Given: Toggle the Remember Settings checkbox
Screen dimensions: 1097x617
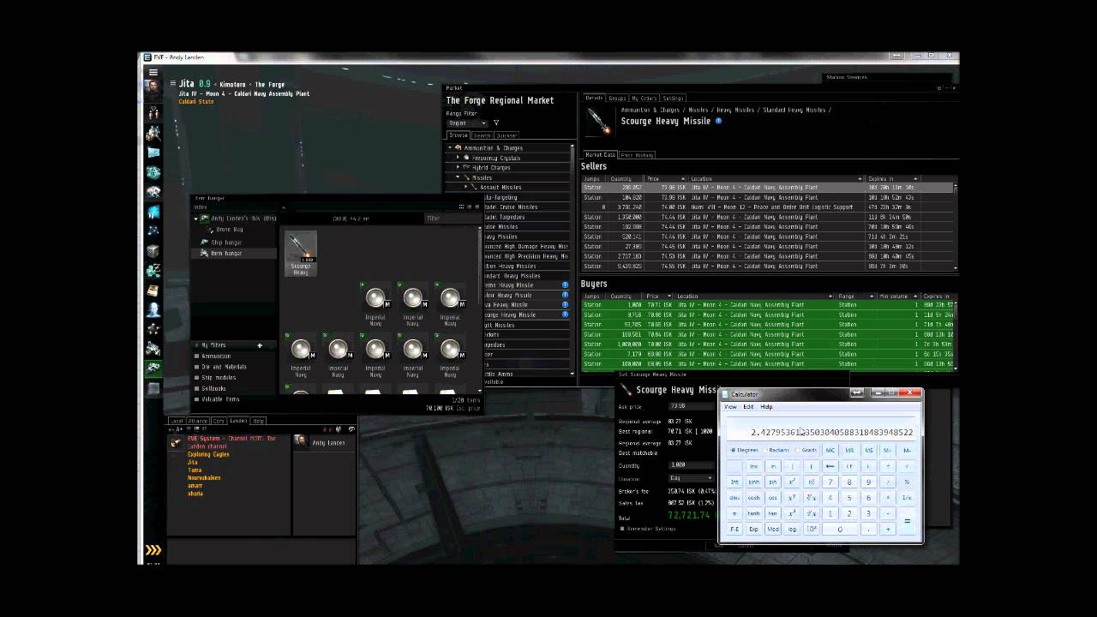Looking at the screenshot, I should [622, 529].
